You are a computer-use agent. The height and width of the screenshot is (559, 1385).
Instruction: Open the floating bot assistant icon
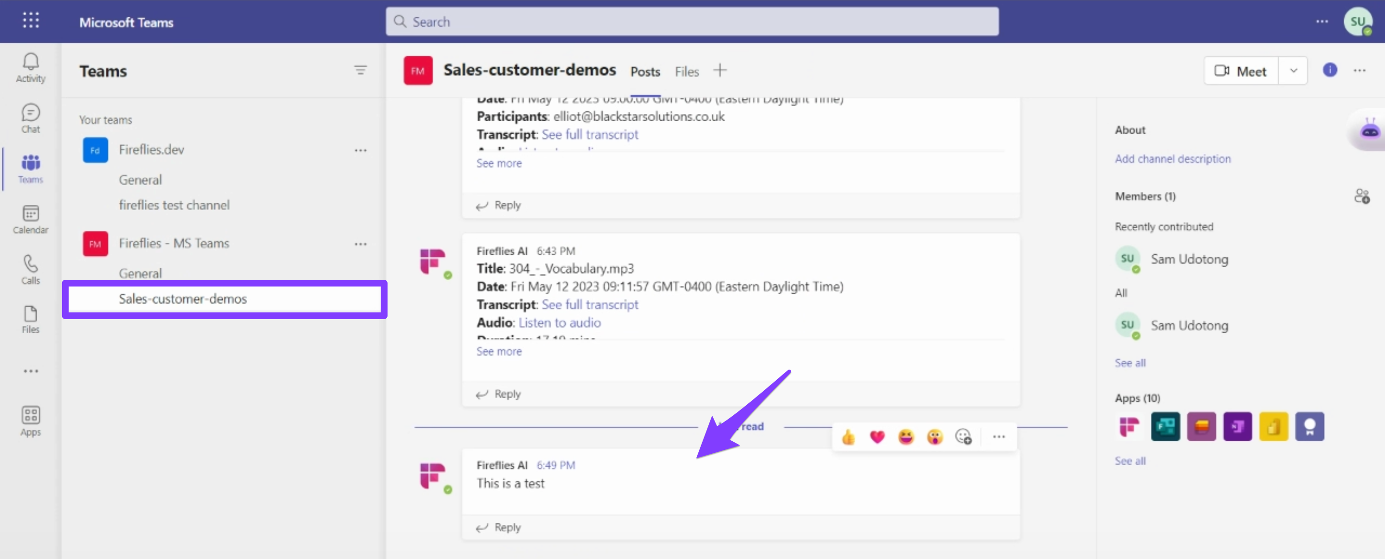tap(1369, 131)
